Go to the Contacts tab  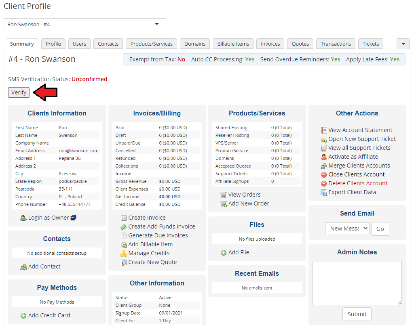click(108, 44)
